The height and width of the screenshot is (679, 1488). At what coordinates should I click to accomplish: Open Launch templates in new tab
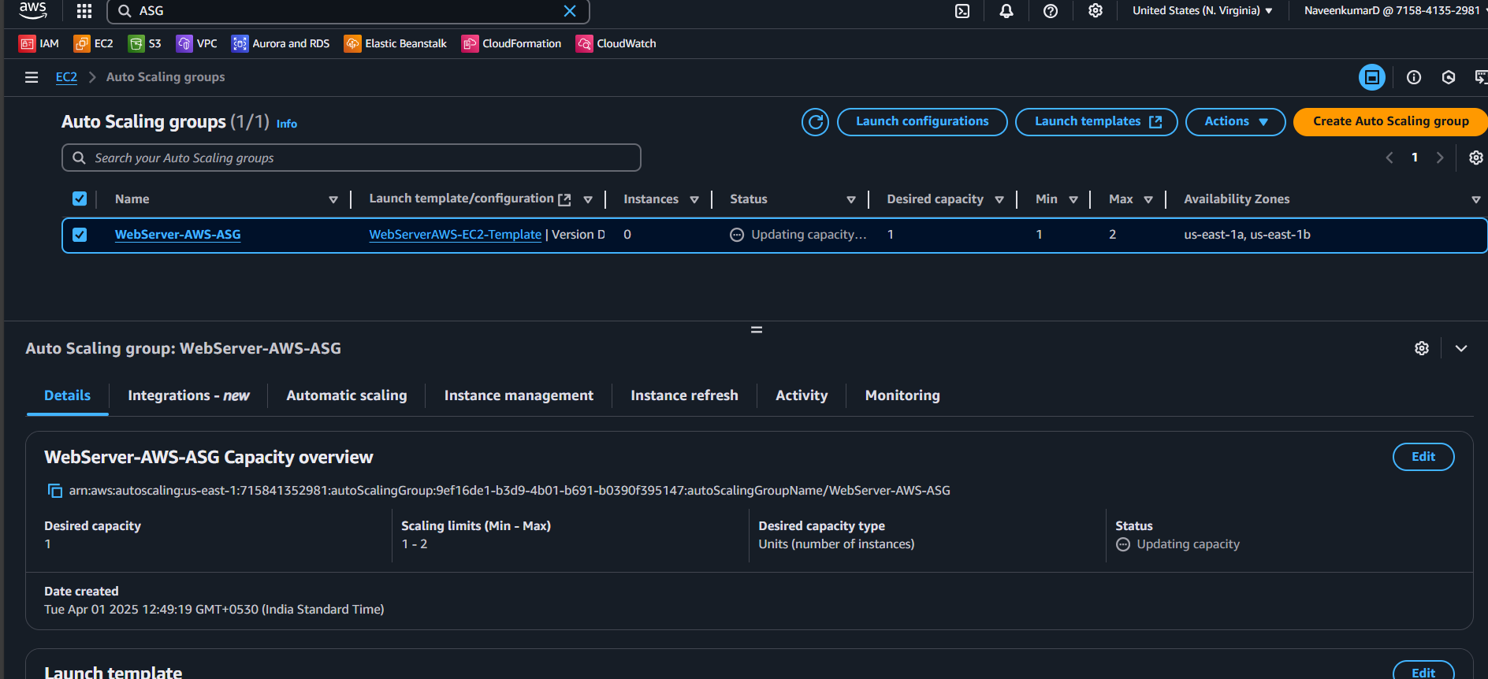point(1096,122)
